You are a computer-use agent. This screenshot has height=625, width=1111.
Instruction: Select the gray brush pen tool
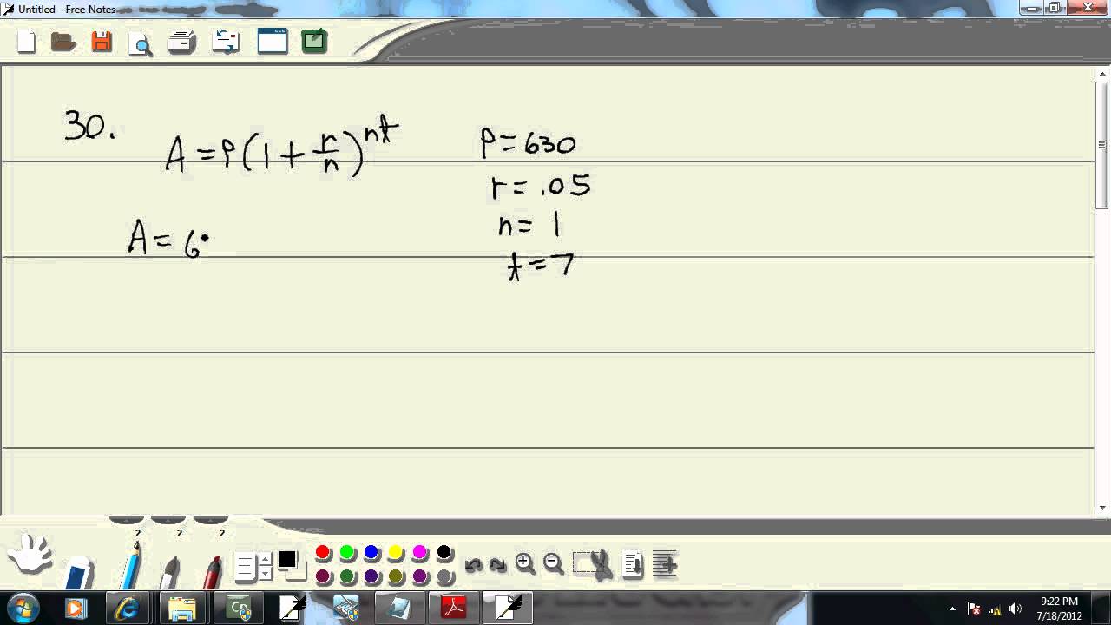coord(170,571)
